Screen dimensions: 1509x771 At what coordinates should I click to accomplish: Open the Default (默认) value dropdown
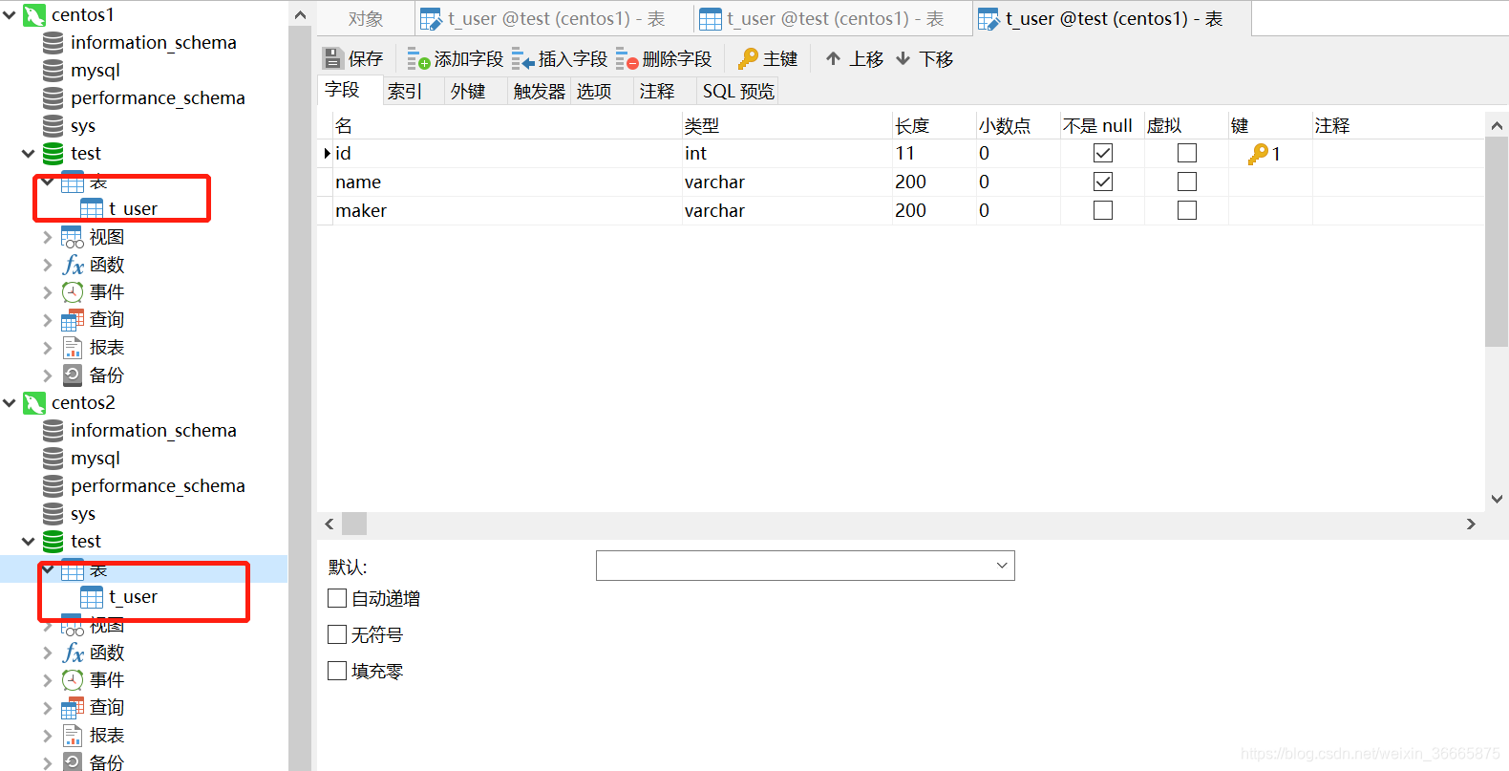[1002, 566]
